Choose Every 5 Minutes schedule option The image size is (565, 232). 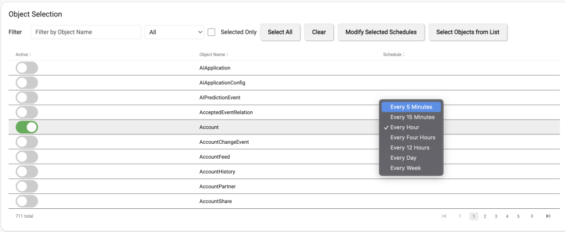coord(411,107)
